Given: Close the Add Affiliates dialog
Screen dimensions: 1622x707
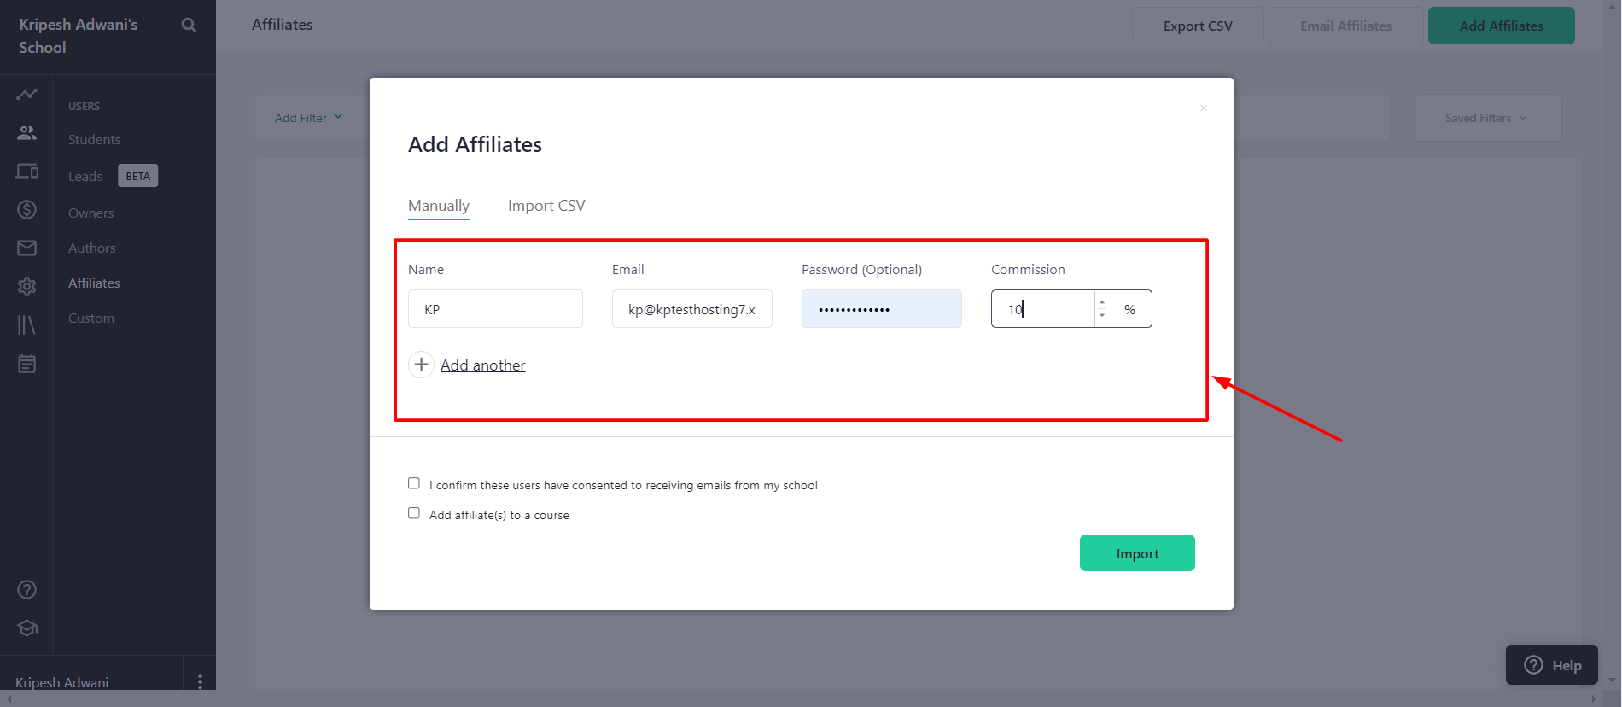Looking at the screenshot, I should (1203, 108).
